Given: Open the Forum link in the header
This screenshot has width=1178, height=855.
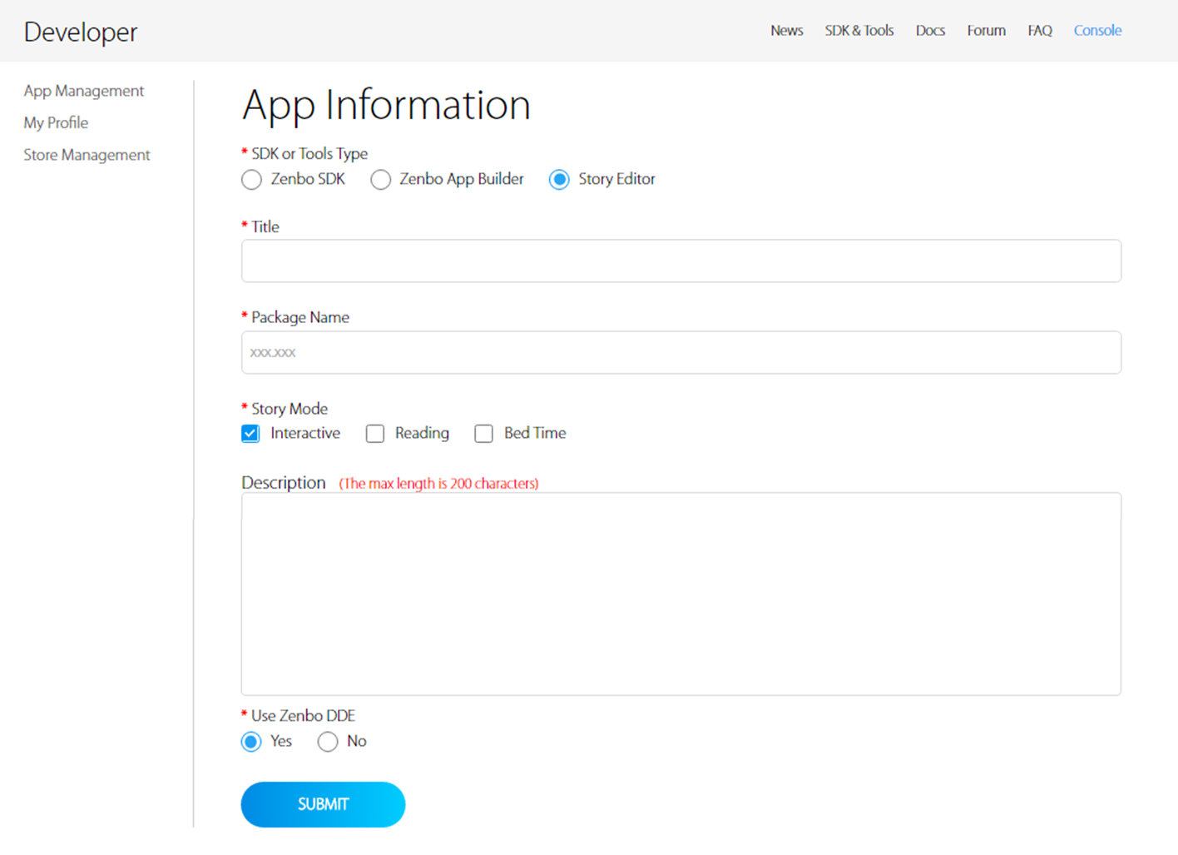Looking at the screenshot, I should tap(986, 31).
